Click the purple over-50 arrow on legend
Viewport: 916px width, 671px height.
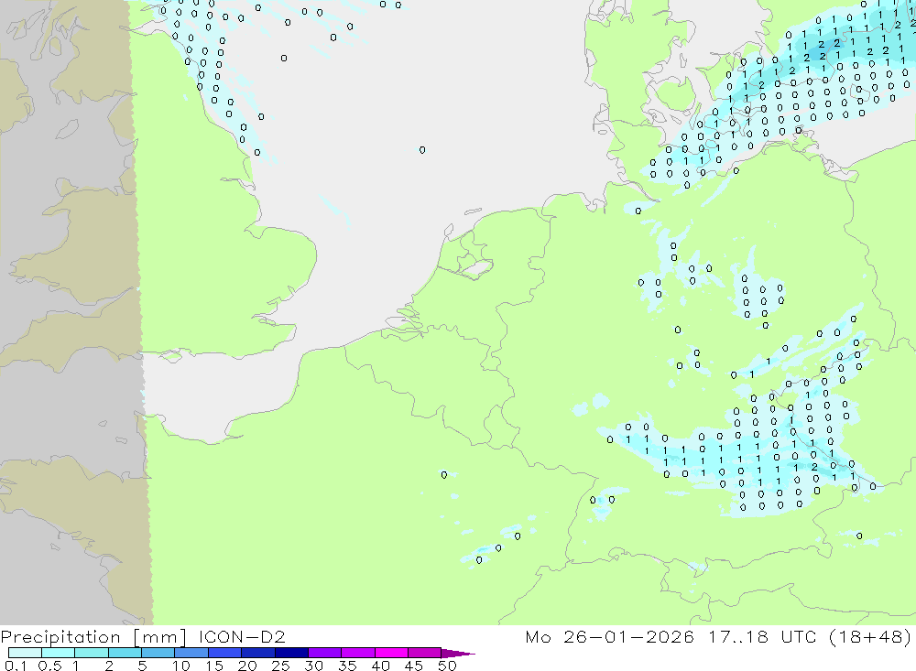point(457,653)
